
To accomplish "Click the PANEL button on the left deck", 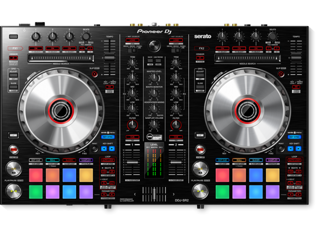I will click(13, 37).
